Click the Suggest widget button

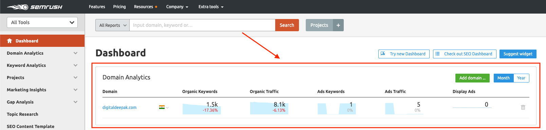coord(518,54)
